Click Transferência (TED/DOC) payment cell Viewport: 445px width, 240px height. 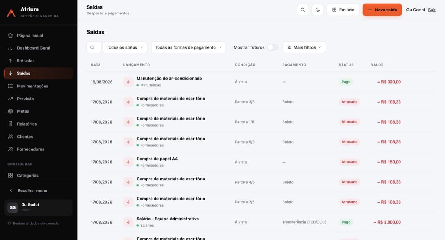[304, 222]
